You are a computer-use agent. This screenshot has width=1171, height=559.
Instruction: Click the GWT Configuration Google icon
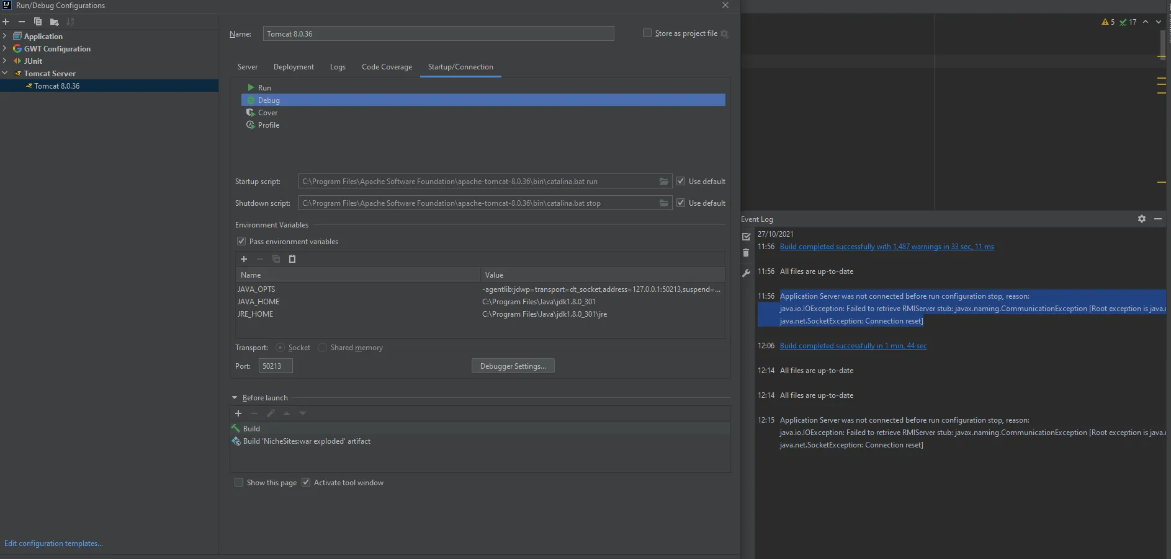coord(17,48)
